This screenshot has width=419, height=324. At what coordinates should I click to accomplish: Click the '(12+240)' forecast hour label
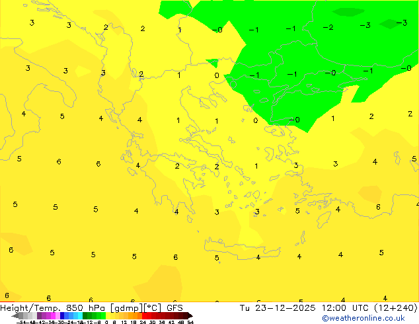coord(396,308)
